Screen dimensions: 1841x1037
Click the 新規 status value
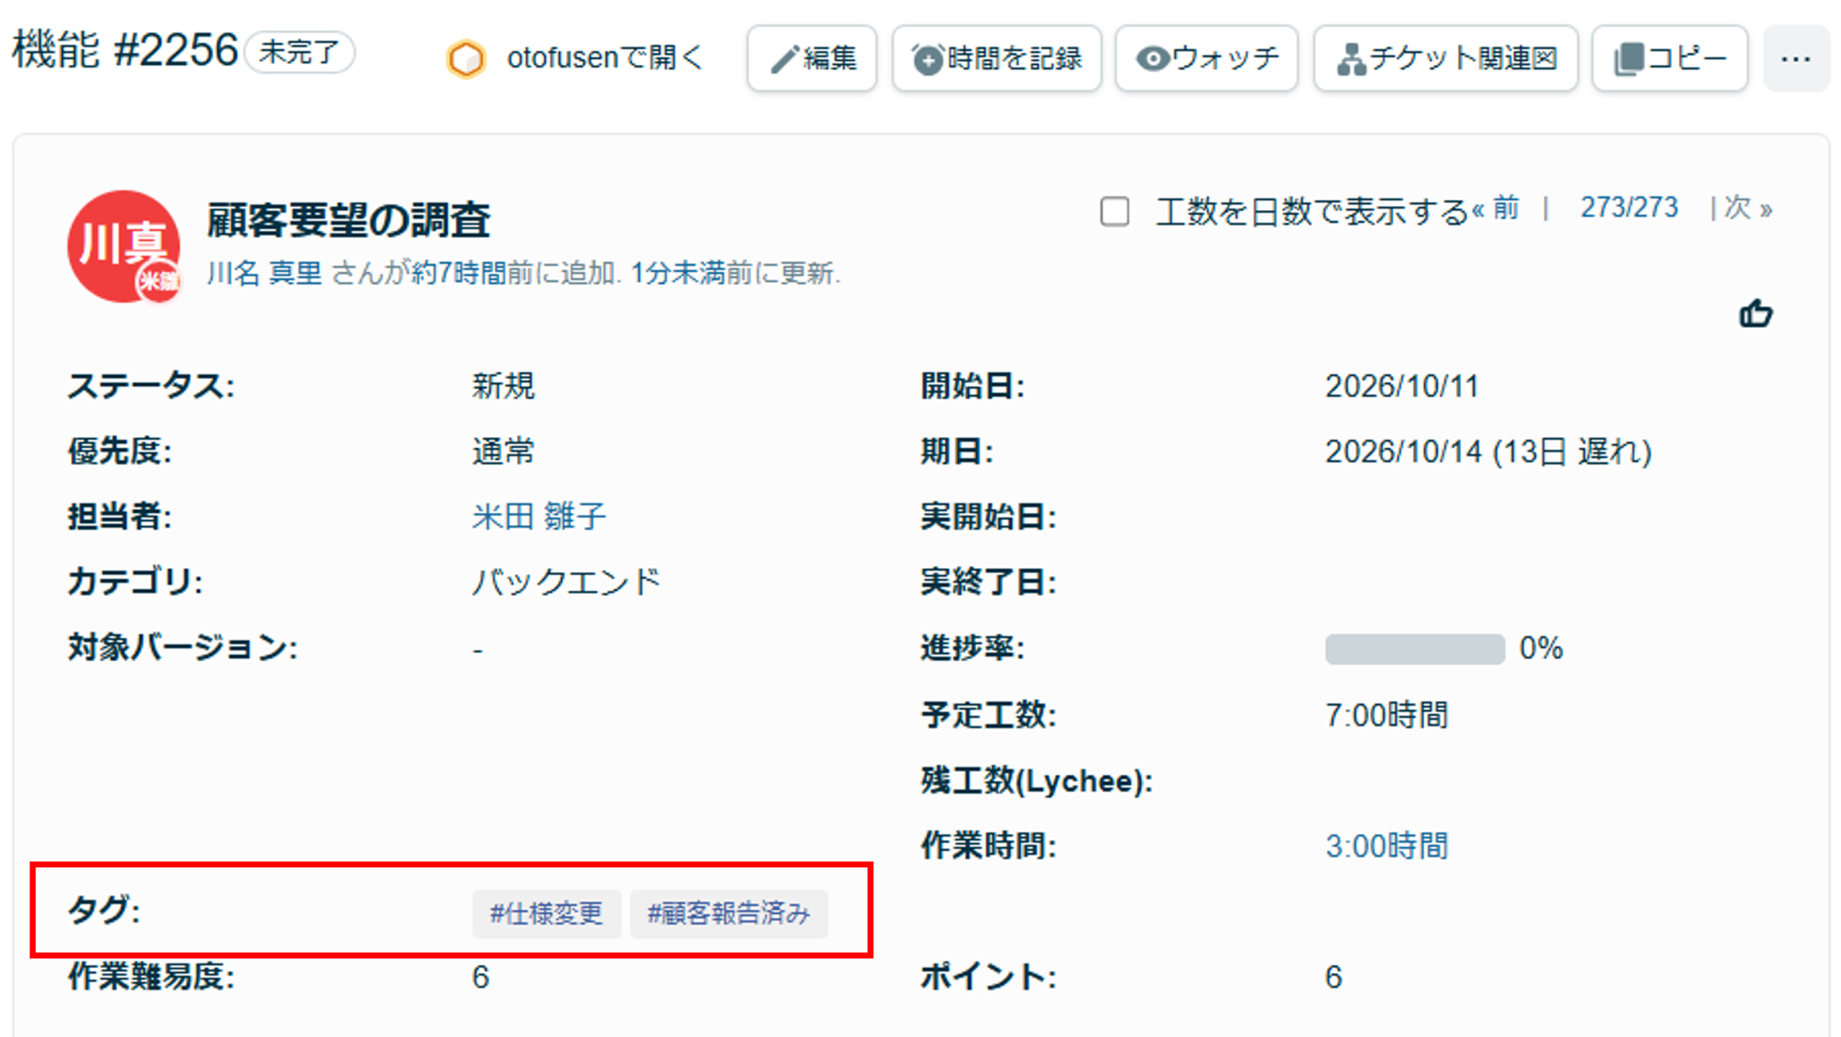pyautogui.click(x=503, y=386)
